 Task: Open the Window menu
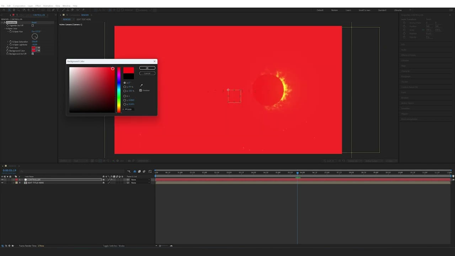(x=66, y=6)
